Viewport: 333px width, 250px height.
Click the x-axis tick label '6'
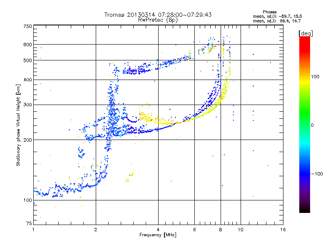pos(194,230)
